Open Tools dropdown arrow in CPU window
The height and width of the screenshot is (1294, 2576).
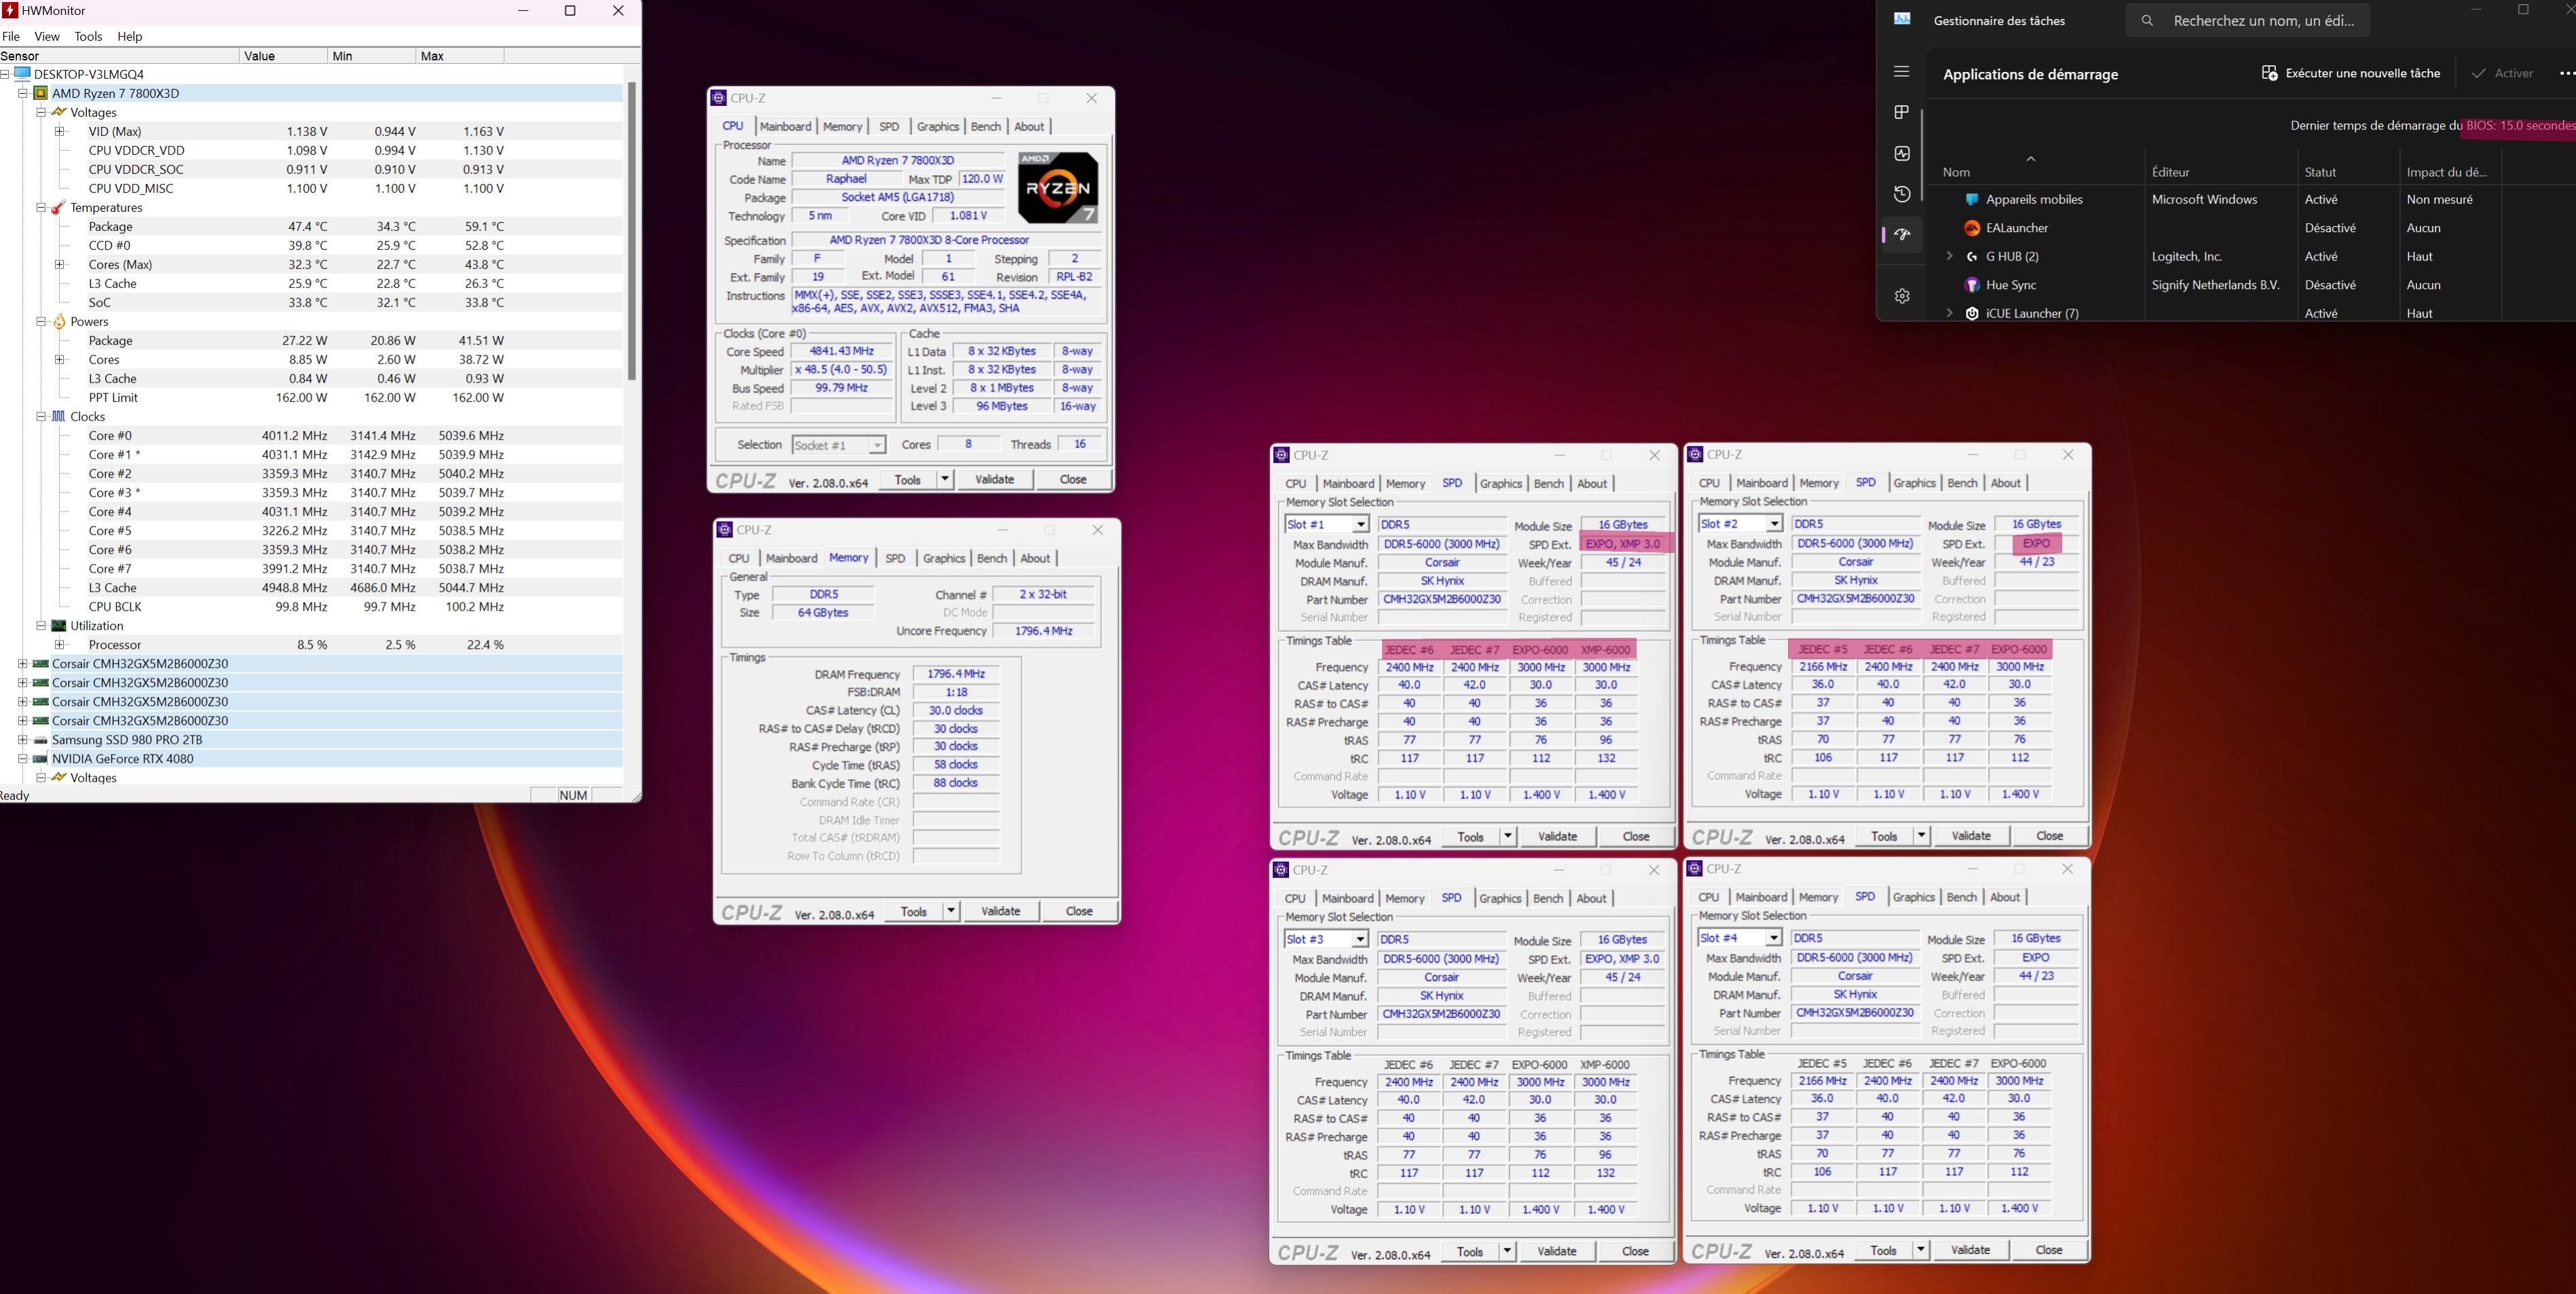pos(944,479)
